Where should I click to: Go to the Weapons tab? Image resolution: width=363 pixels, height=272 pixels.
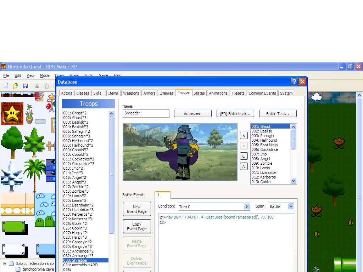131,93
